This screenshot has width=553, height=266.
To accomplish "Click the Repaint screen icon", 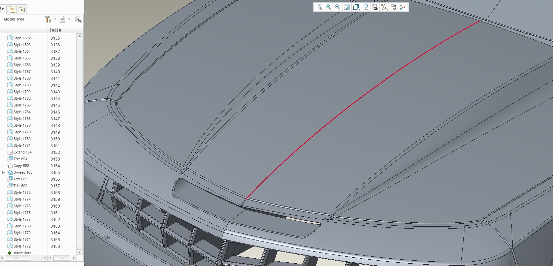I will (347, 7).
